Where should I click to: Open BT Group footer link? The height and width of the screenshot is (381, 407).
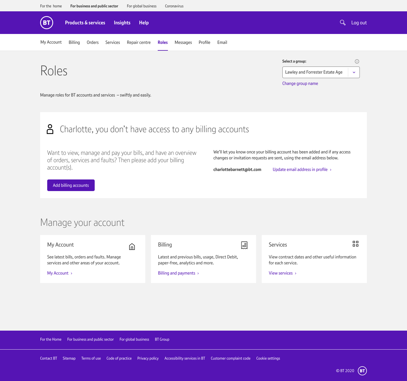click(162, 339)
